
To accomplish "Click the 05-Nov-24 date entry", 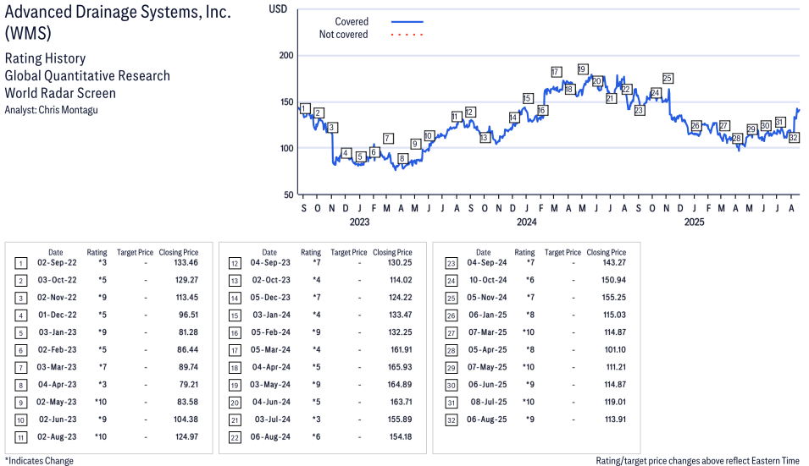I will point(487,298).
